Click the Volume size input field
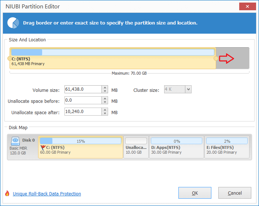Viewport: 259px width, 206px height. click(x=83, y=89)
